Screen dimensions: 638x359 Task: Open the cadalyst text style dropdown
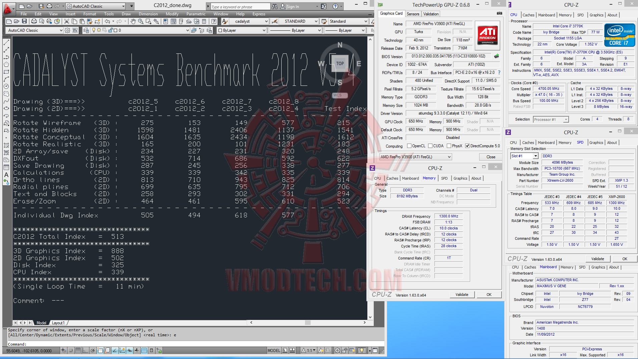point(266,21)
